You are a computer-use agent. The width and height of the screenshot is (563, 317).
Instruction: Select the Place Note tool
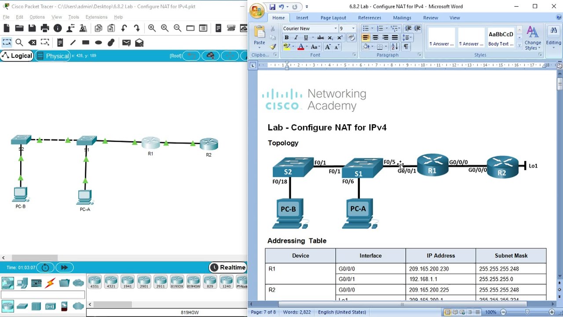(x=60, y=43)
